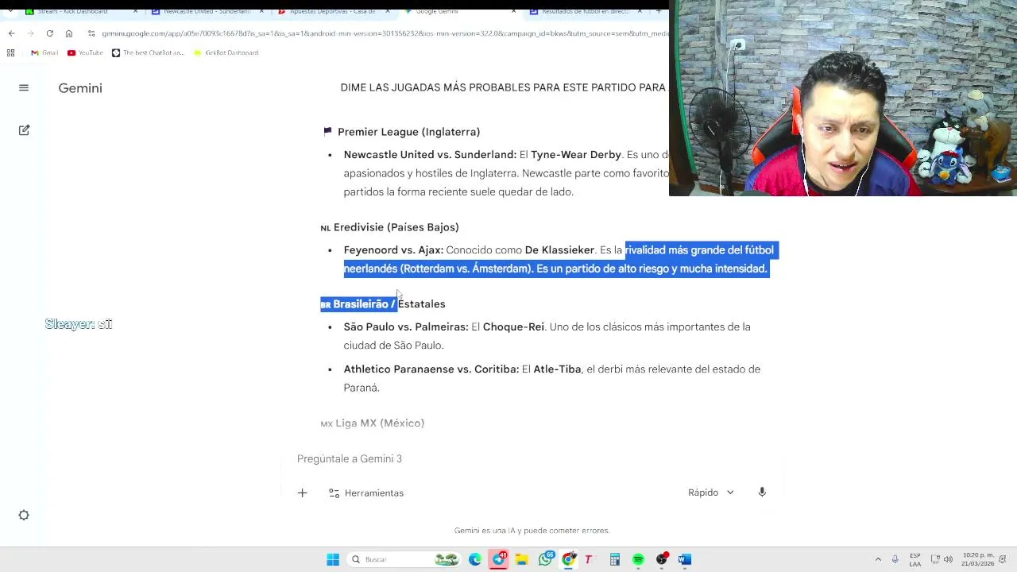Open Microsoft Edge from the taskbar

tap(475, 559)
